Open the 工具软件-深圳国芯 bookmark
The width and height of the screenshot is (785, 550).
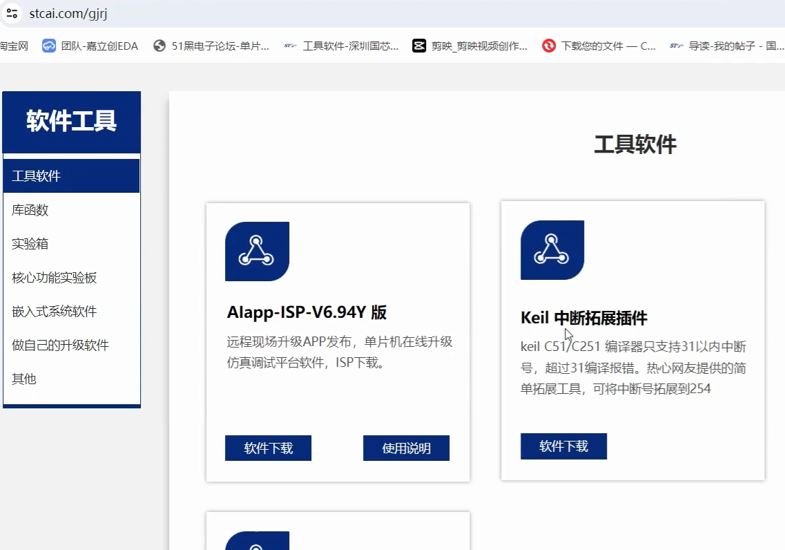pyautogui.click(x=342, y=46)
